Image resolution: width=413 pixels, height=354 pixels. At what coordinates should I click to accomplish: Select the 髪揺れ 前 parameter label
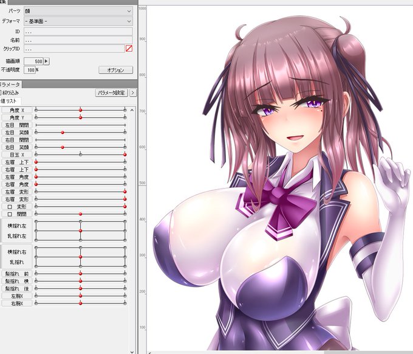(17, 274)
